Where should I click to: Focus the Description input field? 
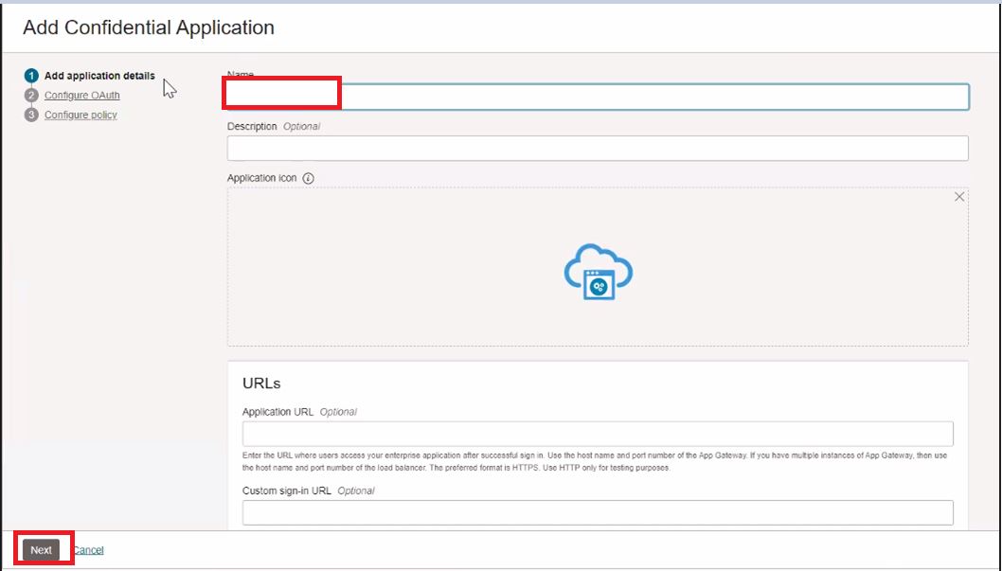[598, 148]
